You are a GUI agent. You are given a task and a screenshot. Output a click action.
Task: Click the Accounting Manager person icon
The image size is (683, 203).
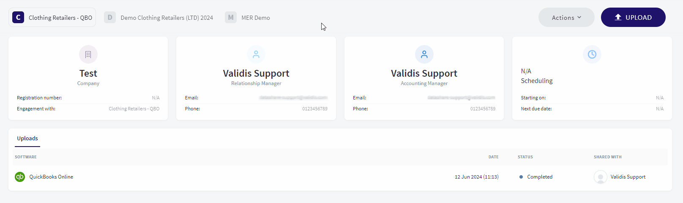424,54
